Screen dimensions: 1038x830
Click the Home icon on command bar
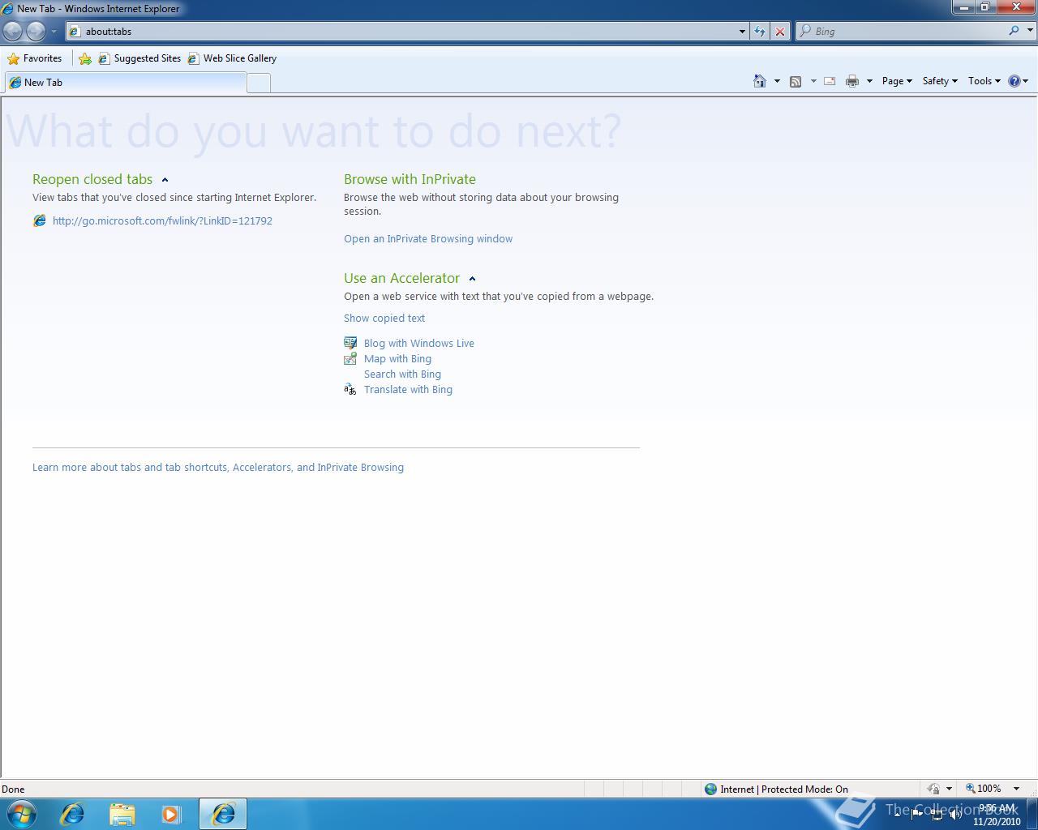(760, 81)
